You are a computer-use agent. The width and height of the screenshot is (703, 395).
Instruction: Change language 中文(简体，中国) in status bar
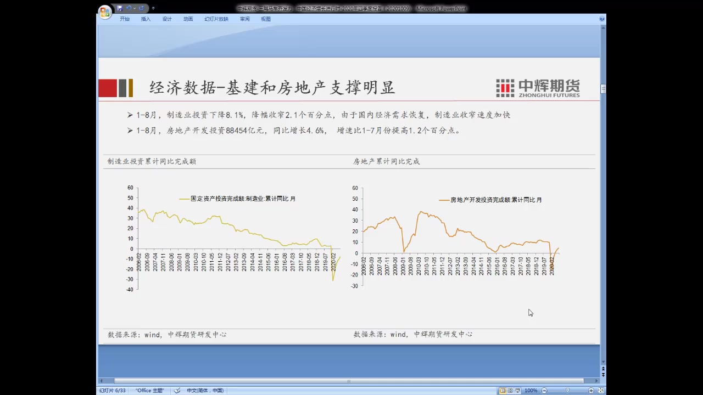click(x=205, y=391)
